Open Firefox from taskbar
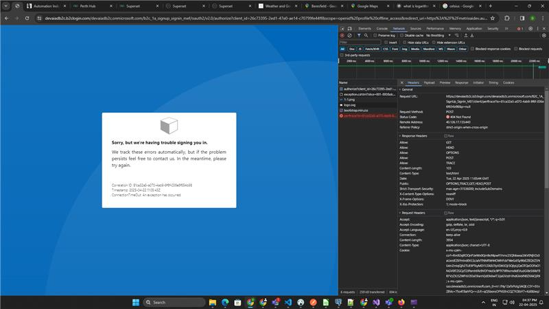The width and height of the screenshot is (549, 309). coord(401,302)
